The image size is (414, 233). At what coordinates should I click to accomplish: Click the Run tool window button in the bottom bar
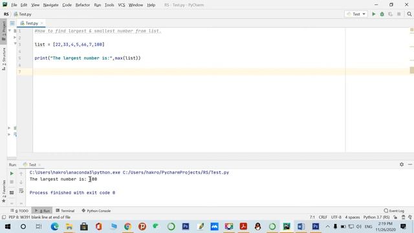click(42, 211)
